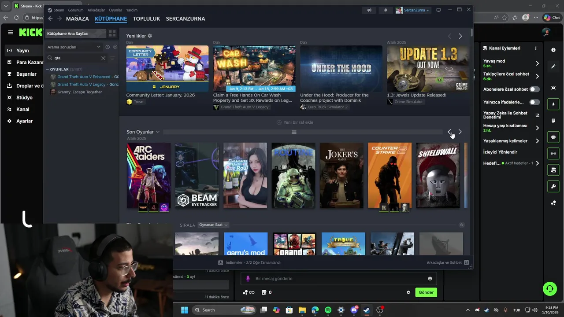
Task: Open Kanal in Kick sidebar
Action: point(23,109)
